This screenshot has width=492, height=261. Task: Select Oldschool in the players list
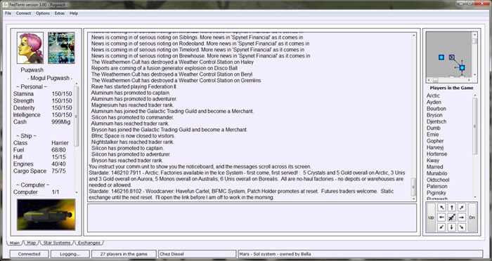point(438,180)
